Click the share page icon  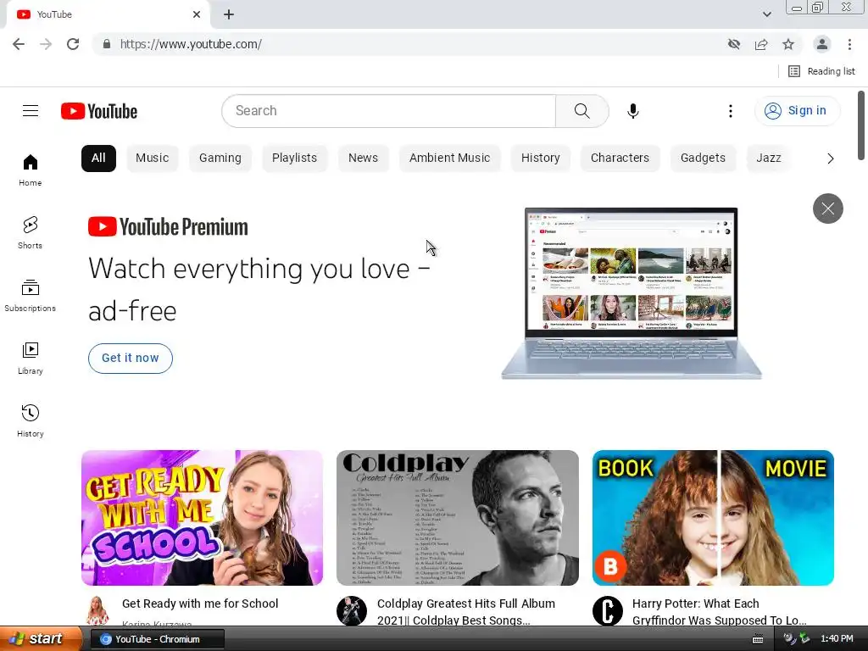point(761,44)
